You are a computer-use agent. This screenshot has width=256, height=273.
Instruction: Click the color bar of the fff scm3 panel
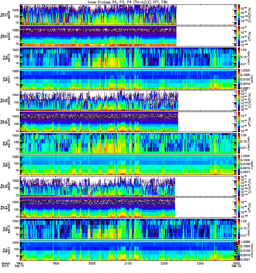click(239, 208)
